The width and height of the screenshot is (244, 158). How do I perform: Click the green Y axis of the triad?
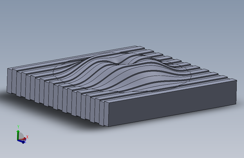point(18,135)
